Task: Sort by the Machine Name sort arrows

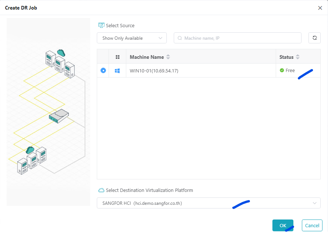Action: click(x=168, y=57)
